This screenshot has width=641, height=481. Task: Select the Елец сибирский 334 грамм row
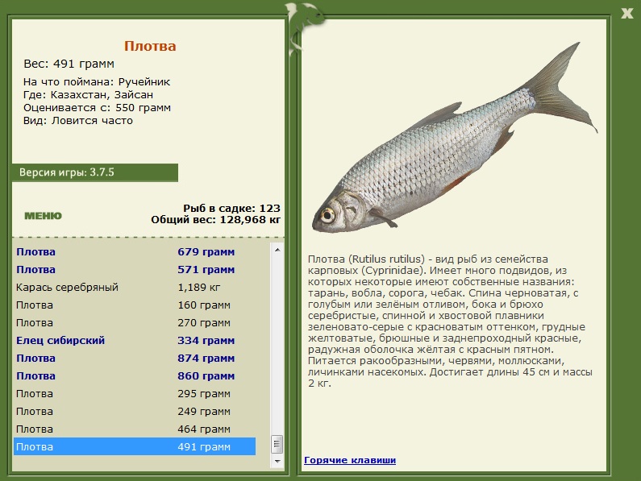click(135, 341)
